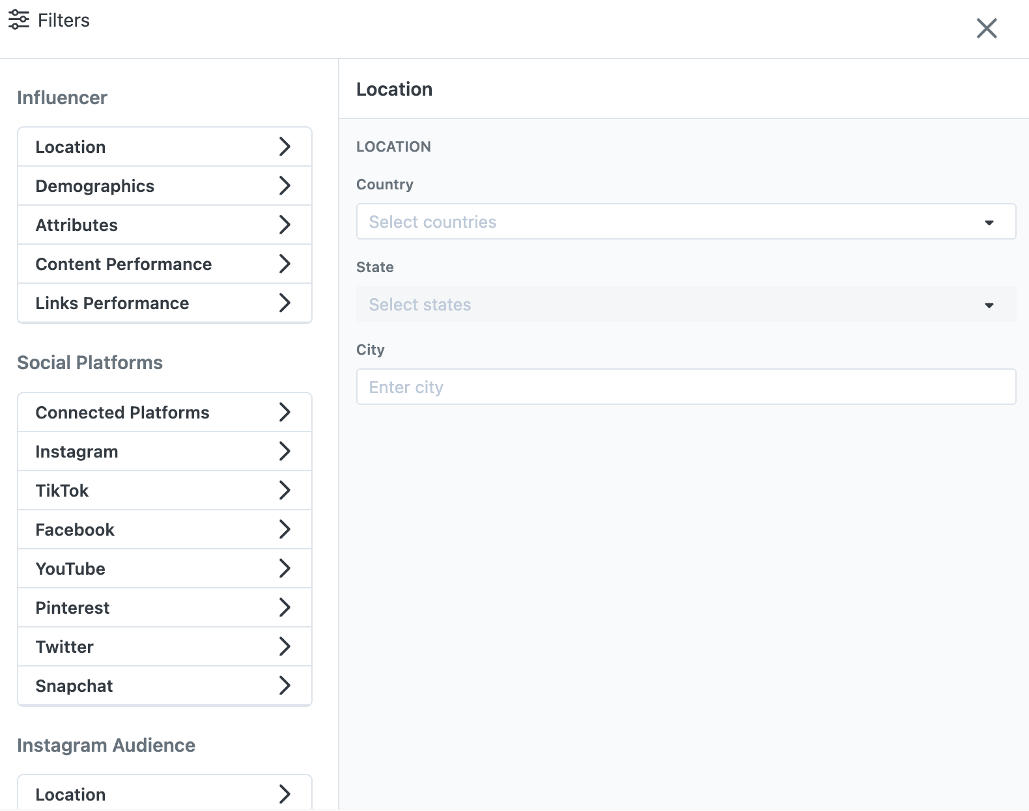Viewport: 1029px width, 811px height.
Task: Click the Instagram Audience section heading
Action: [106, 746]
